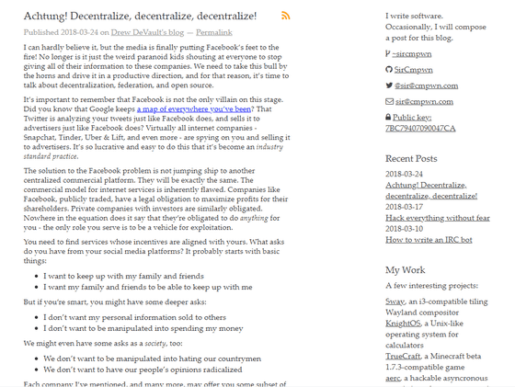
Task: Click the italic 'industry standard practice' text
Action: pos(153,152)
